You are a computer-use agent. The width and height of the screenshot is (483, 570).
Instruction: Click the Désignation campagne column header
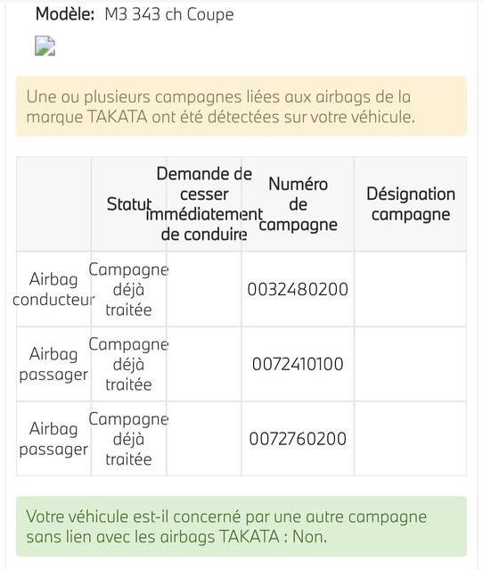click(x=410, y=204)
